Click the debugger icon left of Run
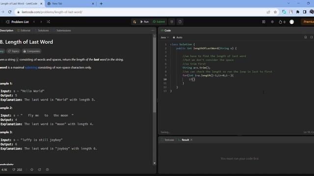Screen dimensions: 314x176 (134, 22)
